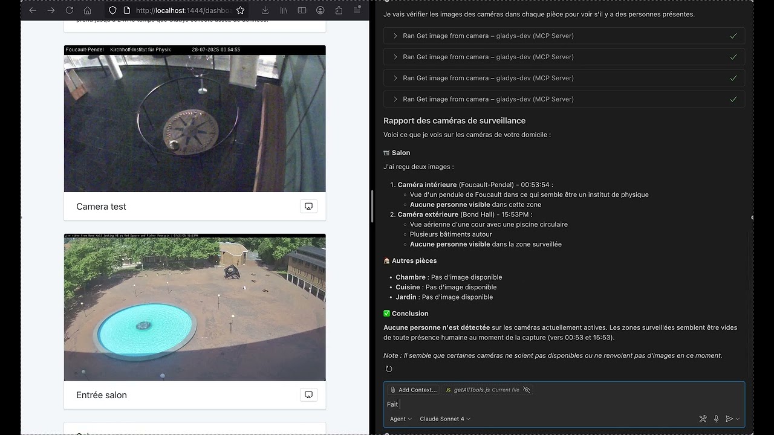Reload the dashboard page

69,10
